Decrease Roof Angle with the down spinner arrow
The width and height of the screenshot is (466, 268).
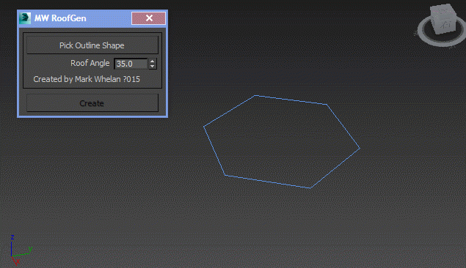[153, 67]
